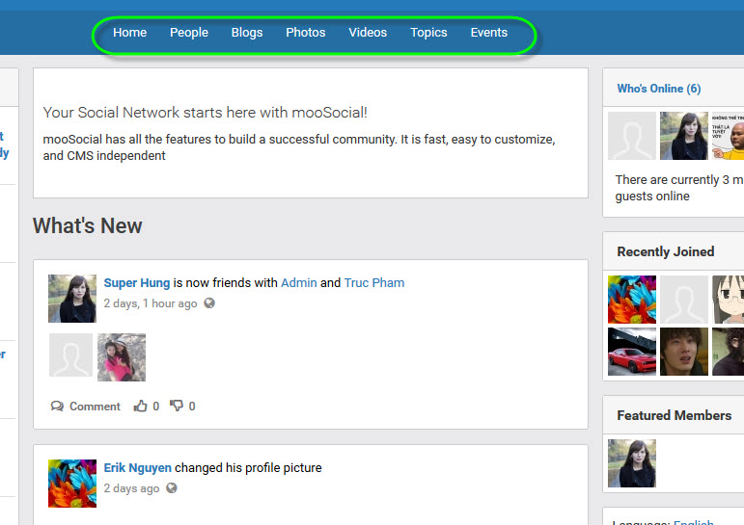Screen dimensions: 744x525
Task: Click the Comment speech bubble icon
Action: 58,407
